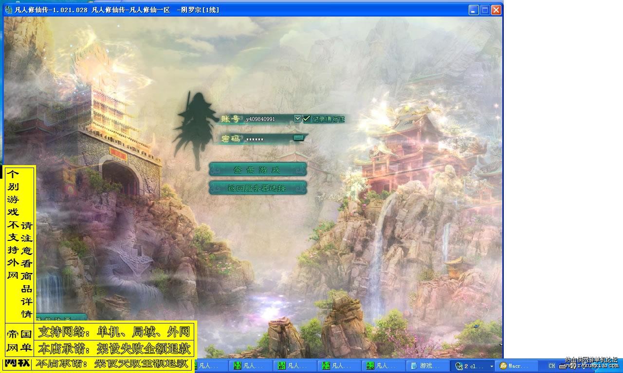Expand the arrow on the '2 cl...' taskbar group
The image size is (623, 373).
[492, 366]
